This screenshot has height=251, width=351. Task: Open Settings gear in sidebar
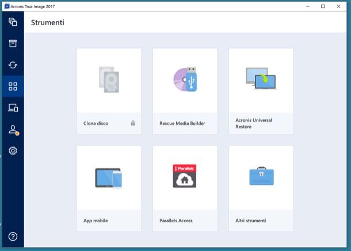coord(13,151)
